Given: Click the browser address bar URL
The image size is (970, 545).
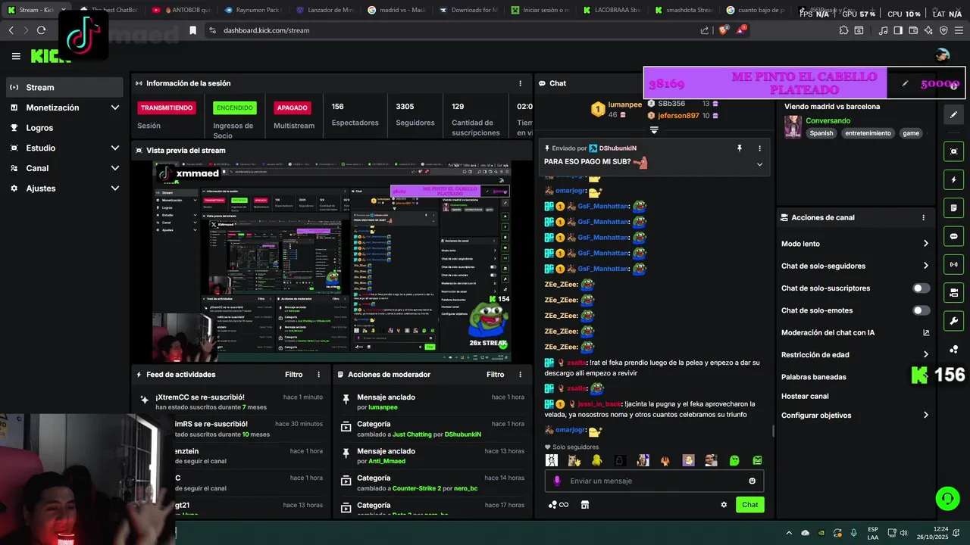Looking at the screenshot, I should 266,30.
